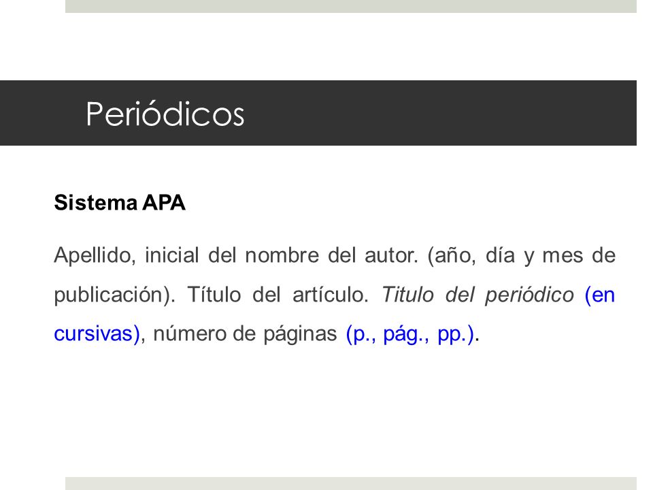653x490 pixels.
Task: Click the word "mes" in first line
Action: [x=563, y=255]
